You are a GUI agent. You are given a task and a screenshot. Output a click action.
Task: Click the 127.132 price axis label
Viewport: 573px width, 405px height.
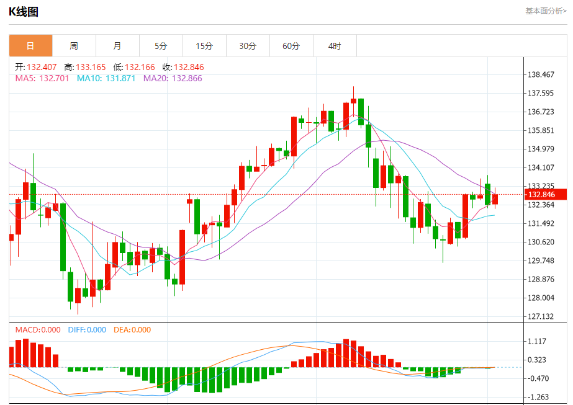tap(541, 316)
